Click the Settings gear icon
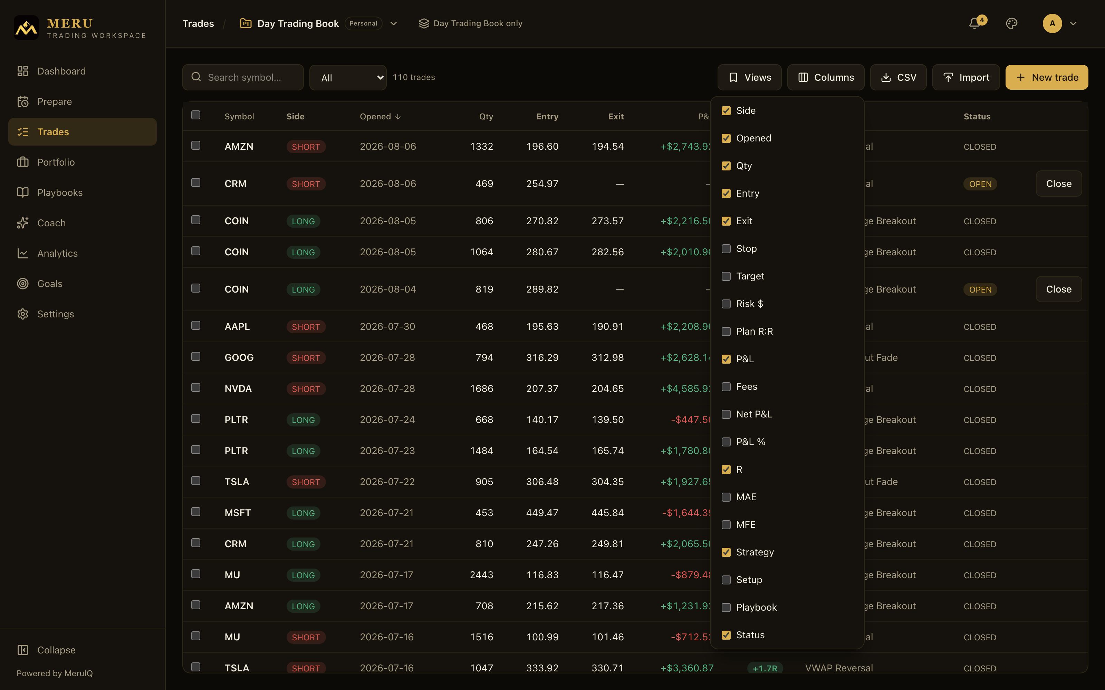This screenshot has height=690, width=1105. (x=23, y=314)
